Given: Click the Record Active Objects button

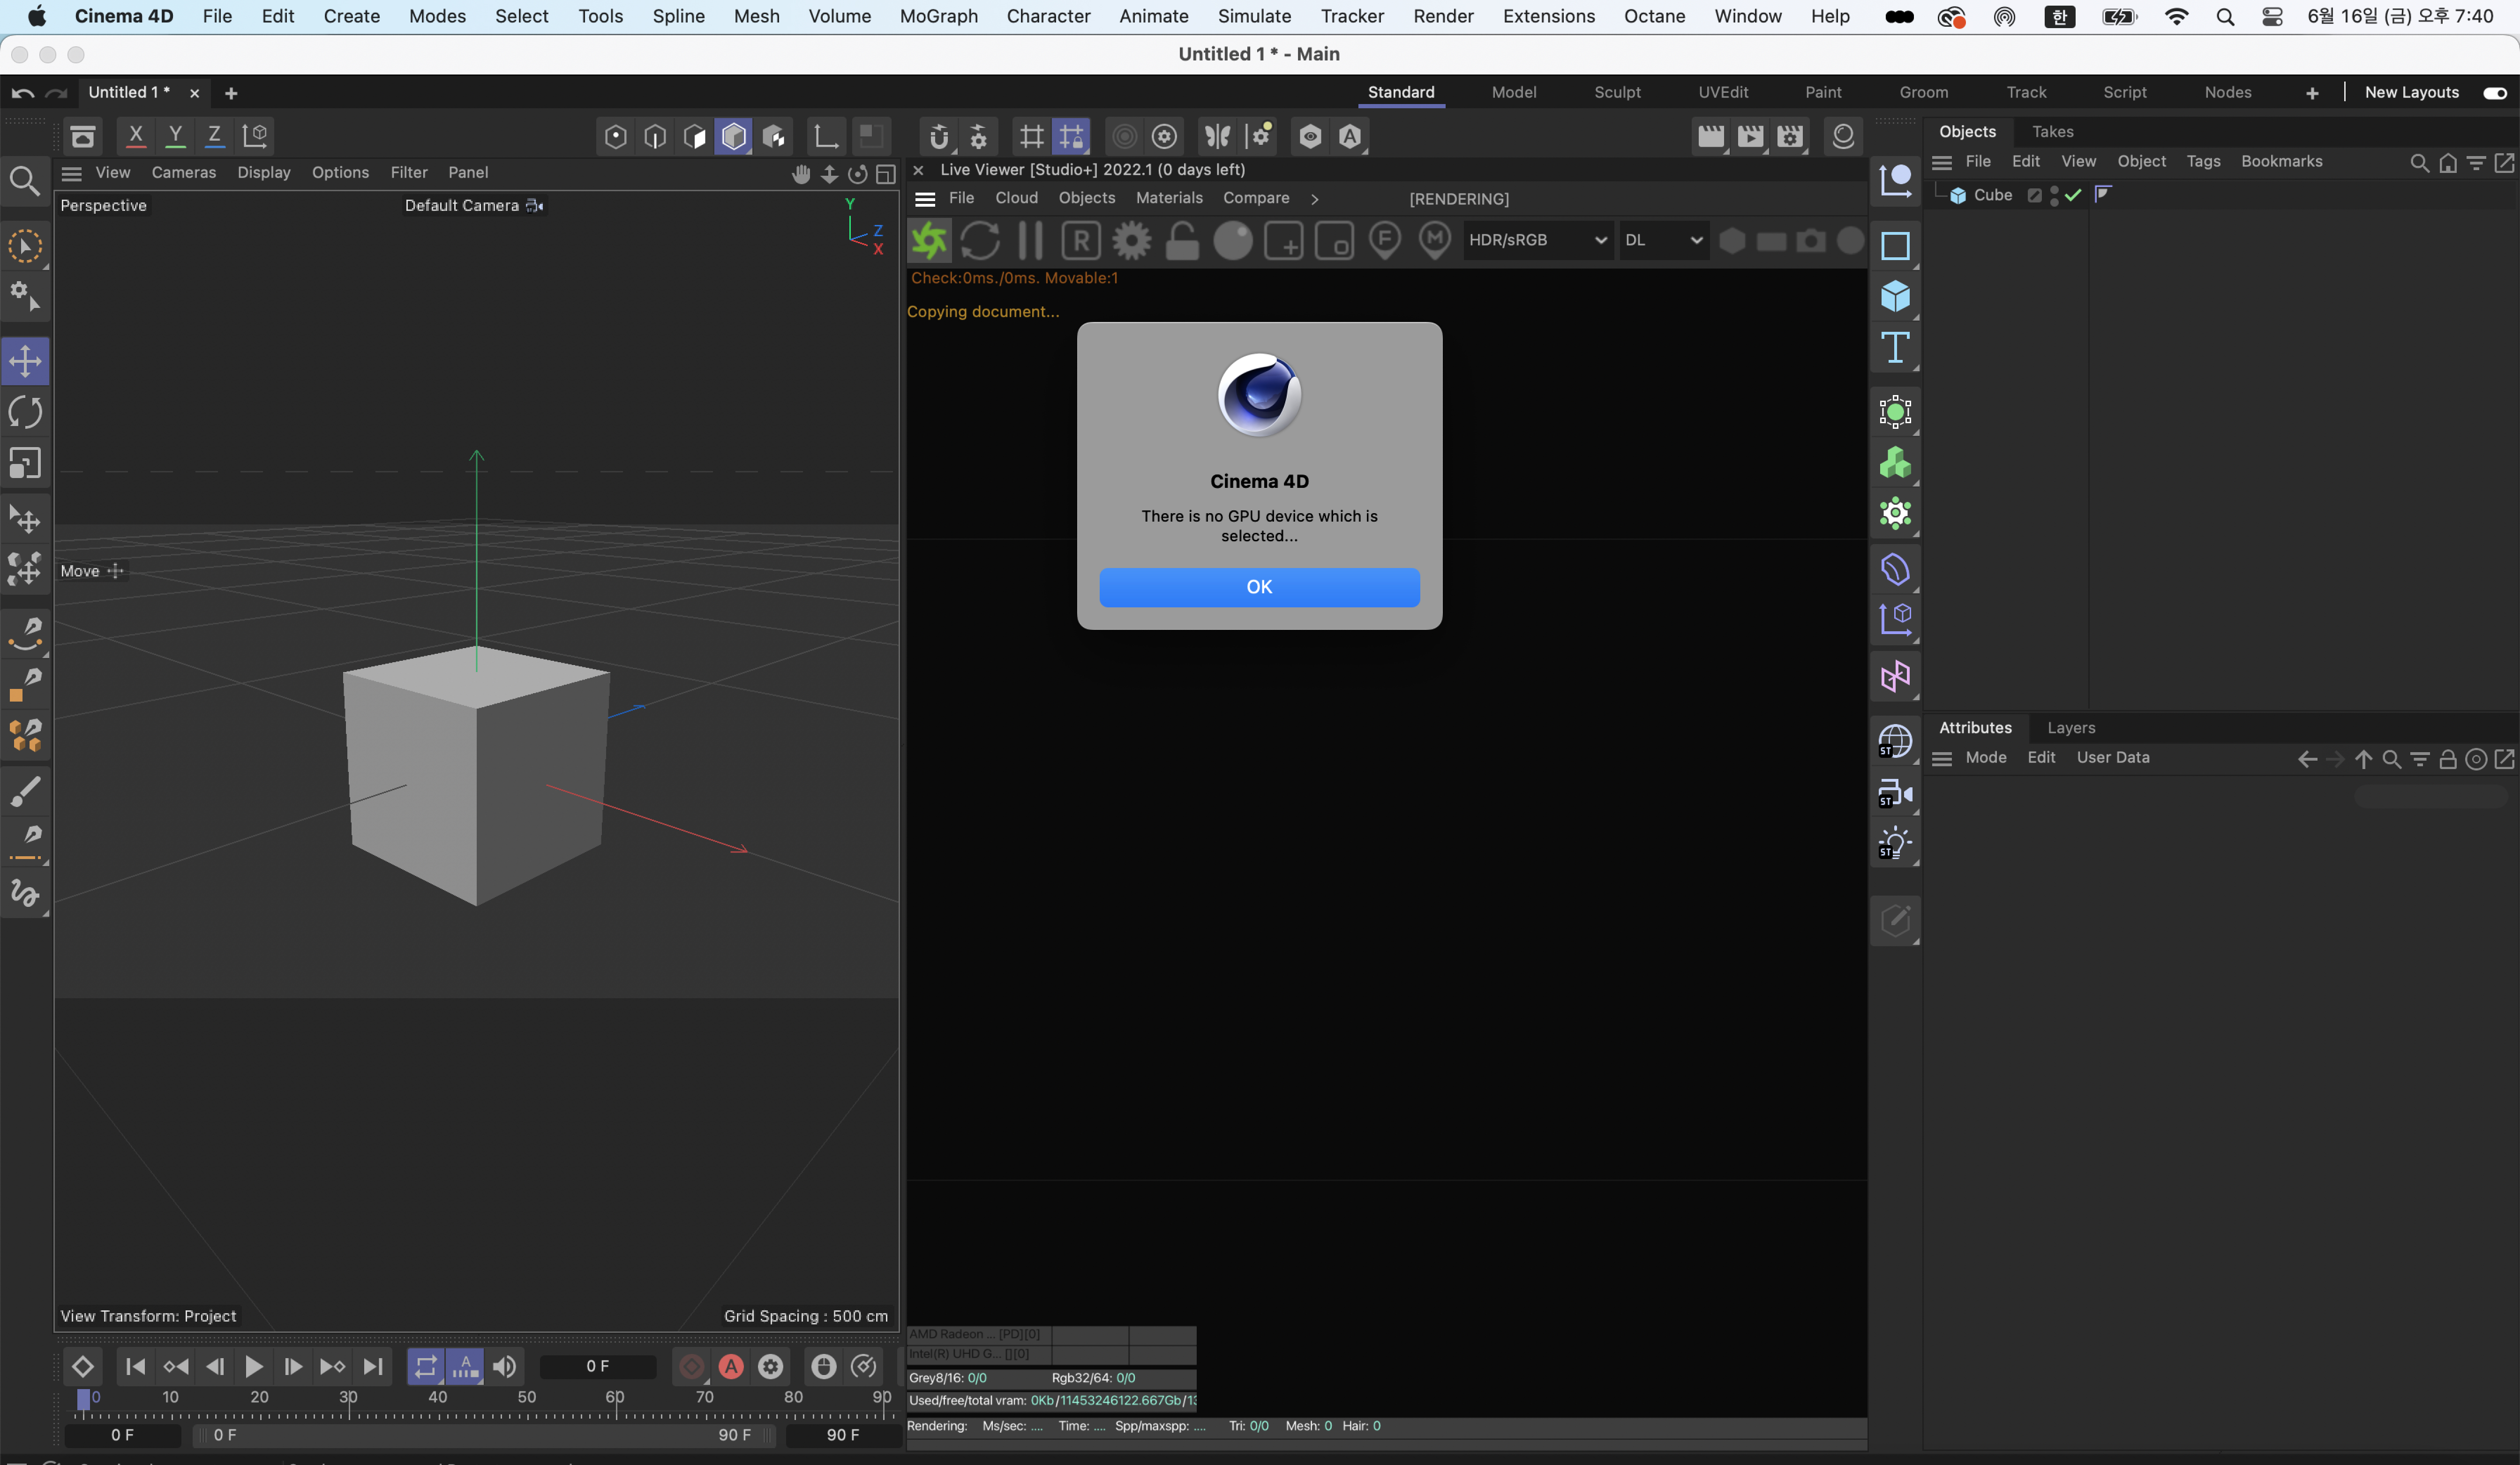Looking at the screenshot, I should [691, 1366].
